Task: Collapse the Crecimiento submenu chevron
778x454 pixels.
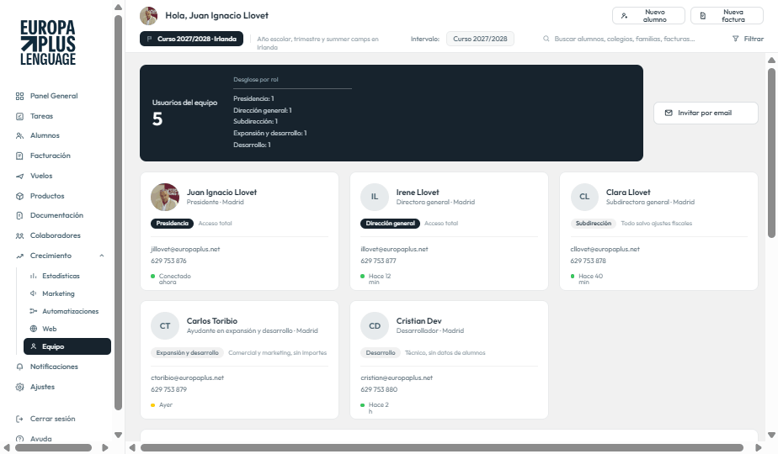Action: click(102, 256)
